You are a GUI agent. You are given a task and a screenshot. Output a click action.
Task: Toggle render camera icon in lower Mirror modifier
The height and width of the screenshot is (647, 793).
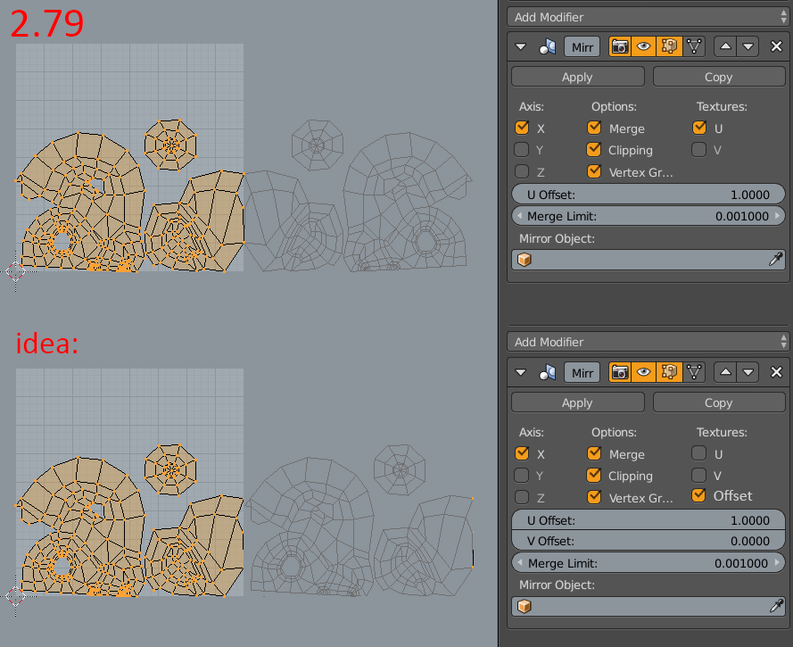click(620, 372)
